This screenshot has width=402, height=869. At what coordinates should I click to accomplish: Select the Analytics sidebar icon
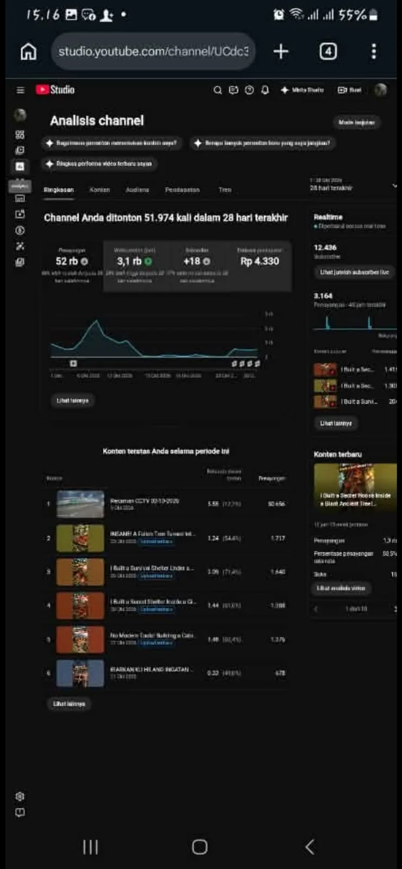click(x=20, y=167)
